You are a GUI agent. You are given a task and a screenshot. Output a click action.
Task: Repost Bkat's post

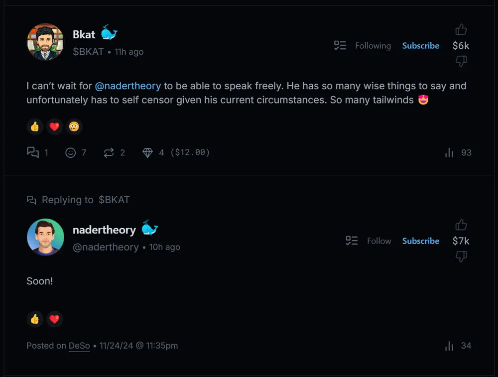point(109,152)
